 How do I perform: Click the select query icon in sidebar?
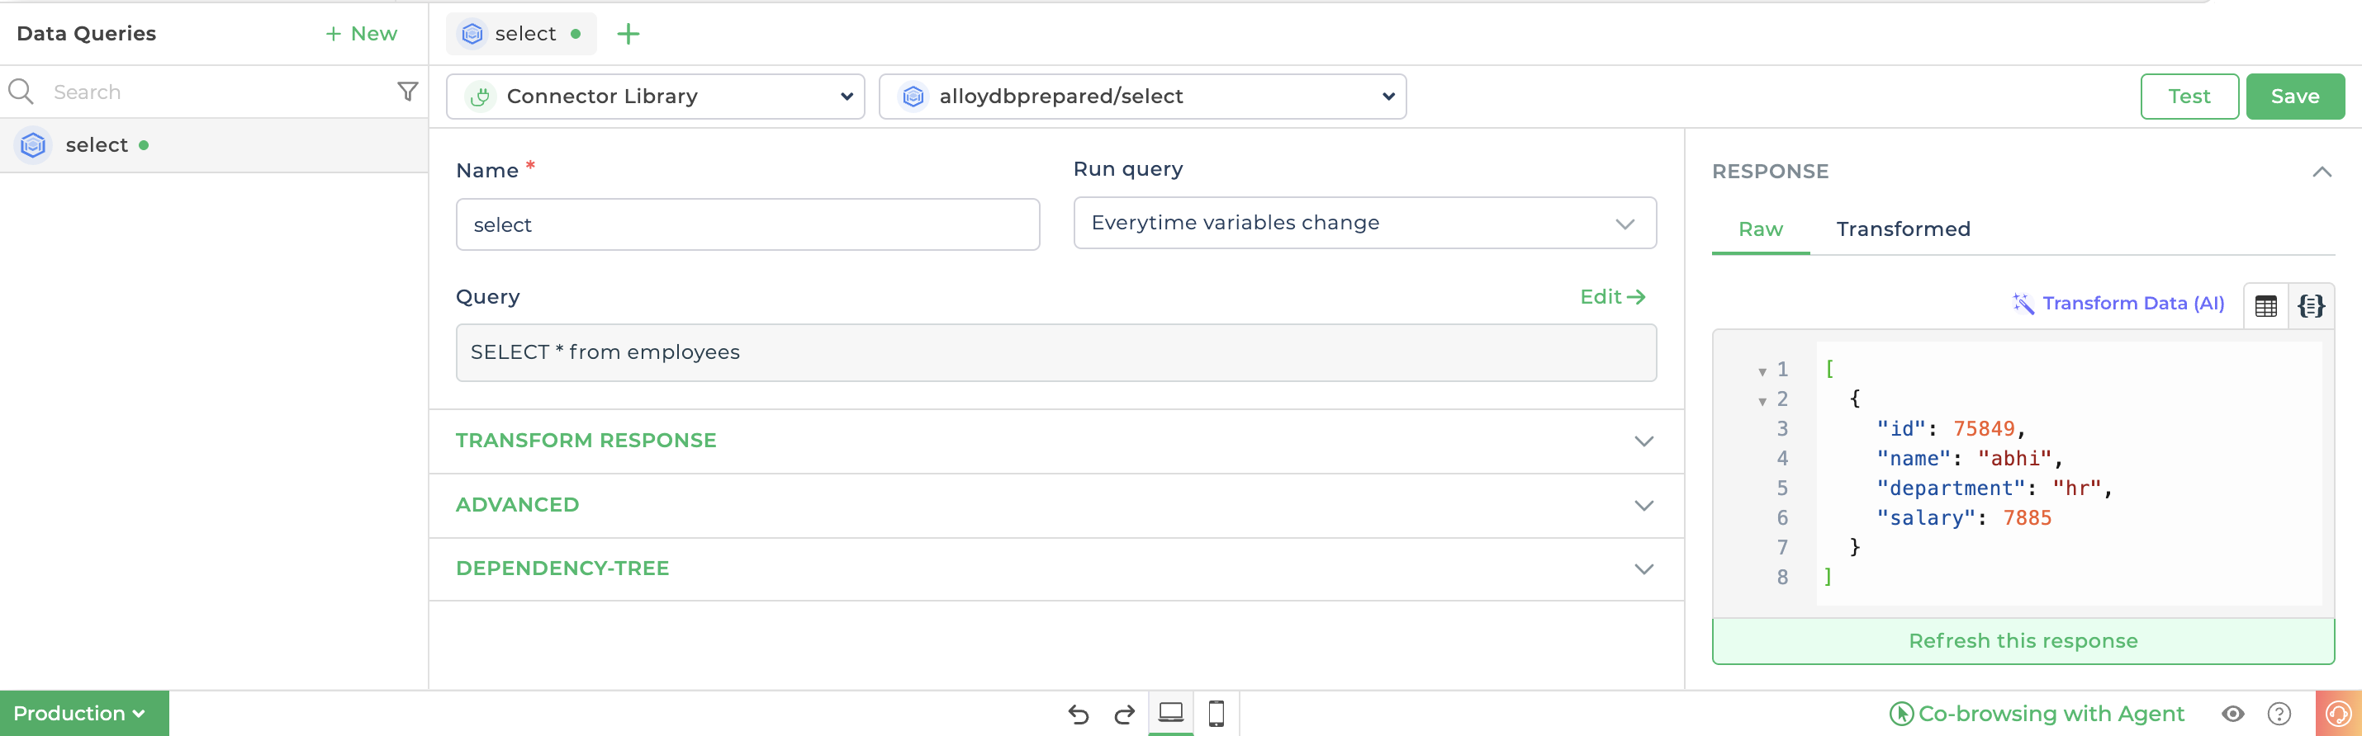pyautogui.click(x=33, y=145)
